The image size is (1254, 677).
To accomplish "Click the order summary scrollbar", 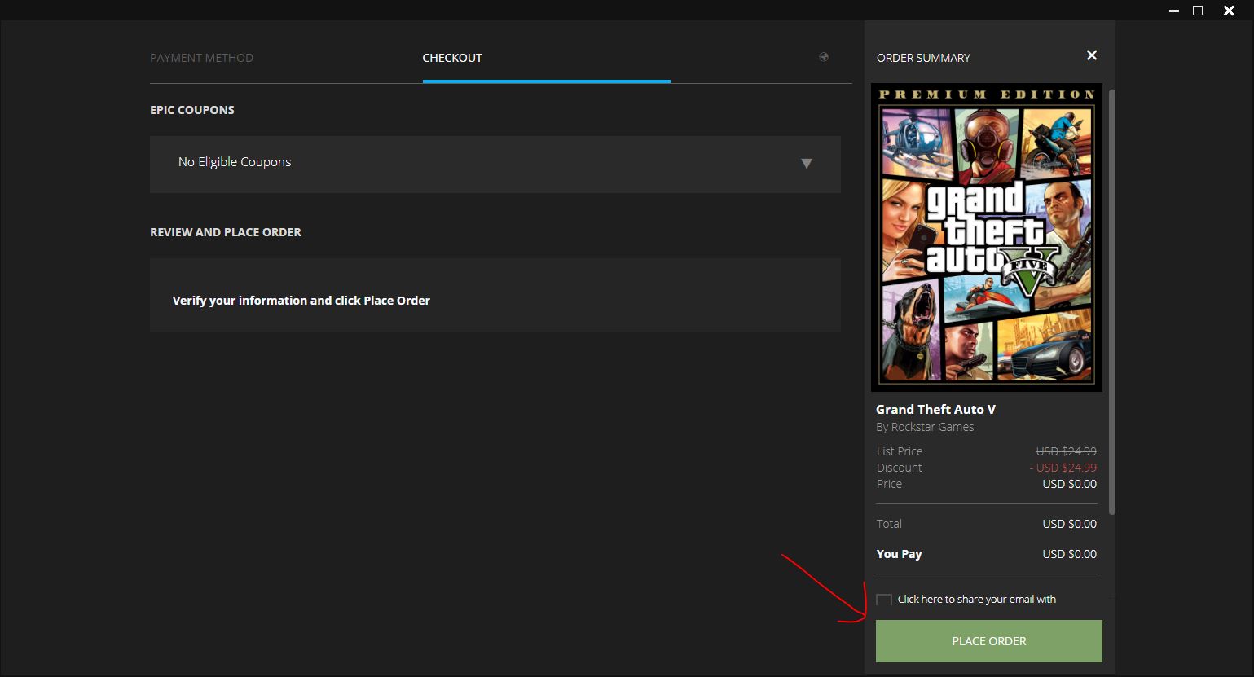I will coord(1112,301).
